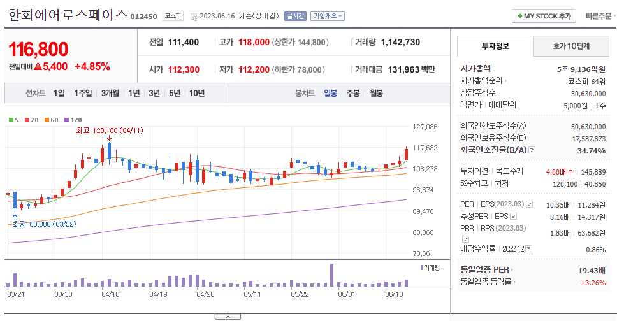Click the 시가 value 112,300

tap(184, 69)
